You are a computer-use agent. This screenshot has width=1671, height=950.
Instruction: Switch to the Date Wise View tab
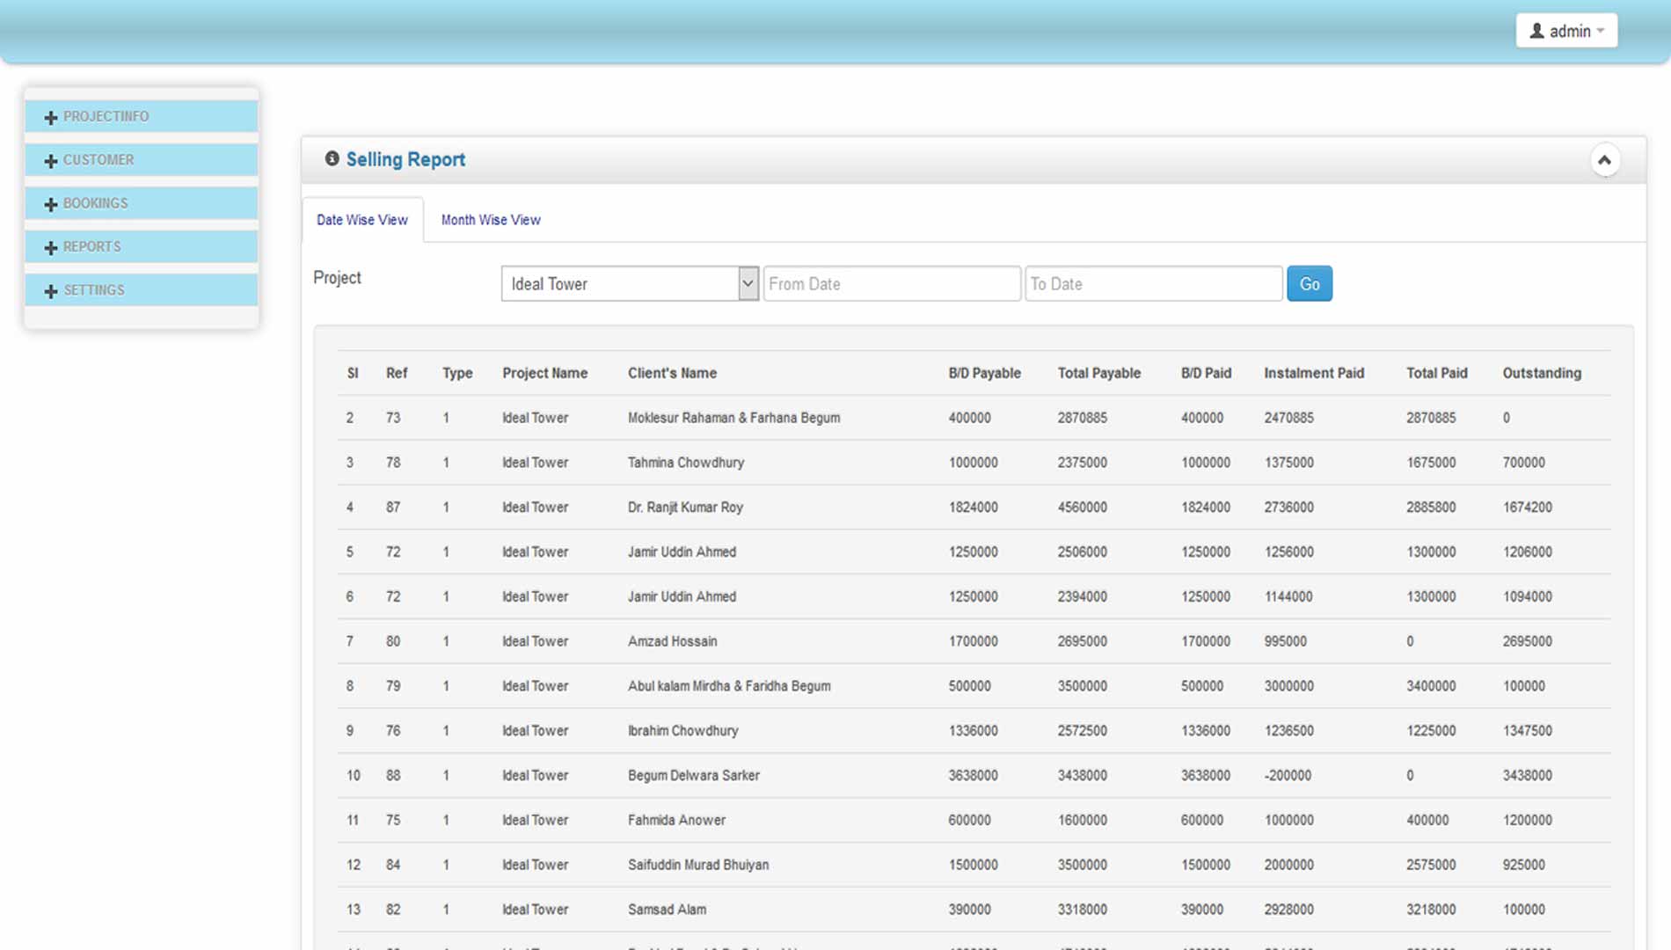tap(362, 220)
